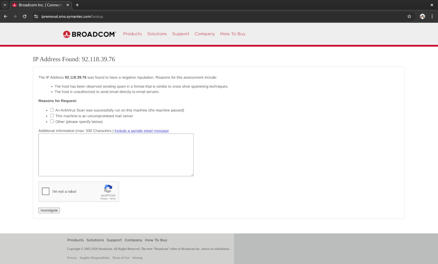The image size is (438, 264).
Task: Click heading IP Address Found: 92.118.39.76
Action: tap(74, 59)
